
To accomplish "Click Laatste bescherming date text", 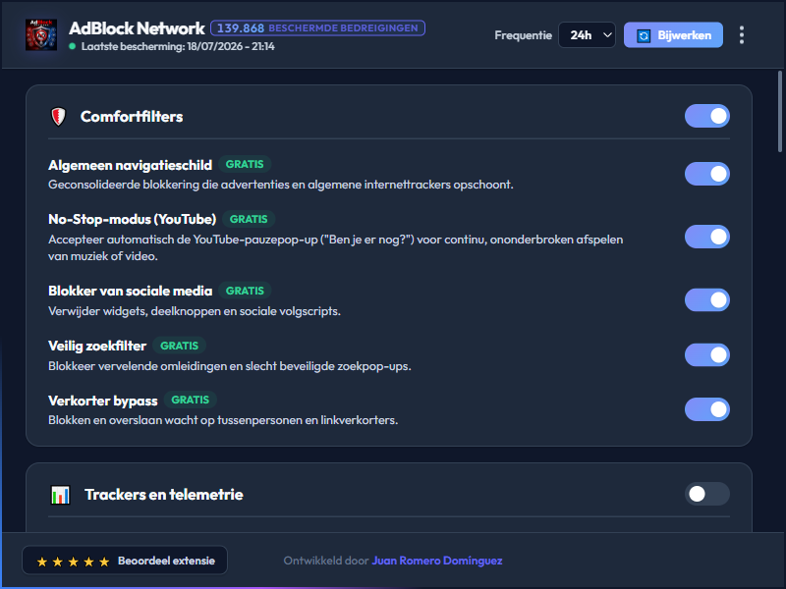I will (x=178, y=46).
